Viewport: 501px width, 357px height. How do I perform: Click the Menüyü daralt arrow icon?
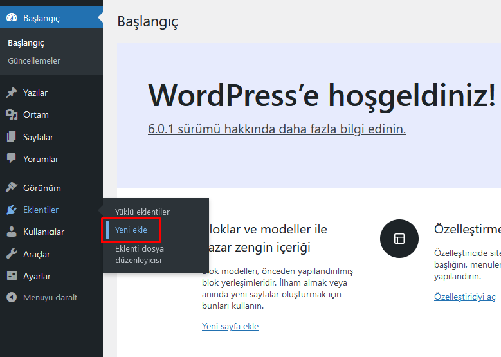click(12, 297)
